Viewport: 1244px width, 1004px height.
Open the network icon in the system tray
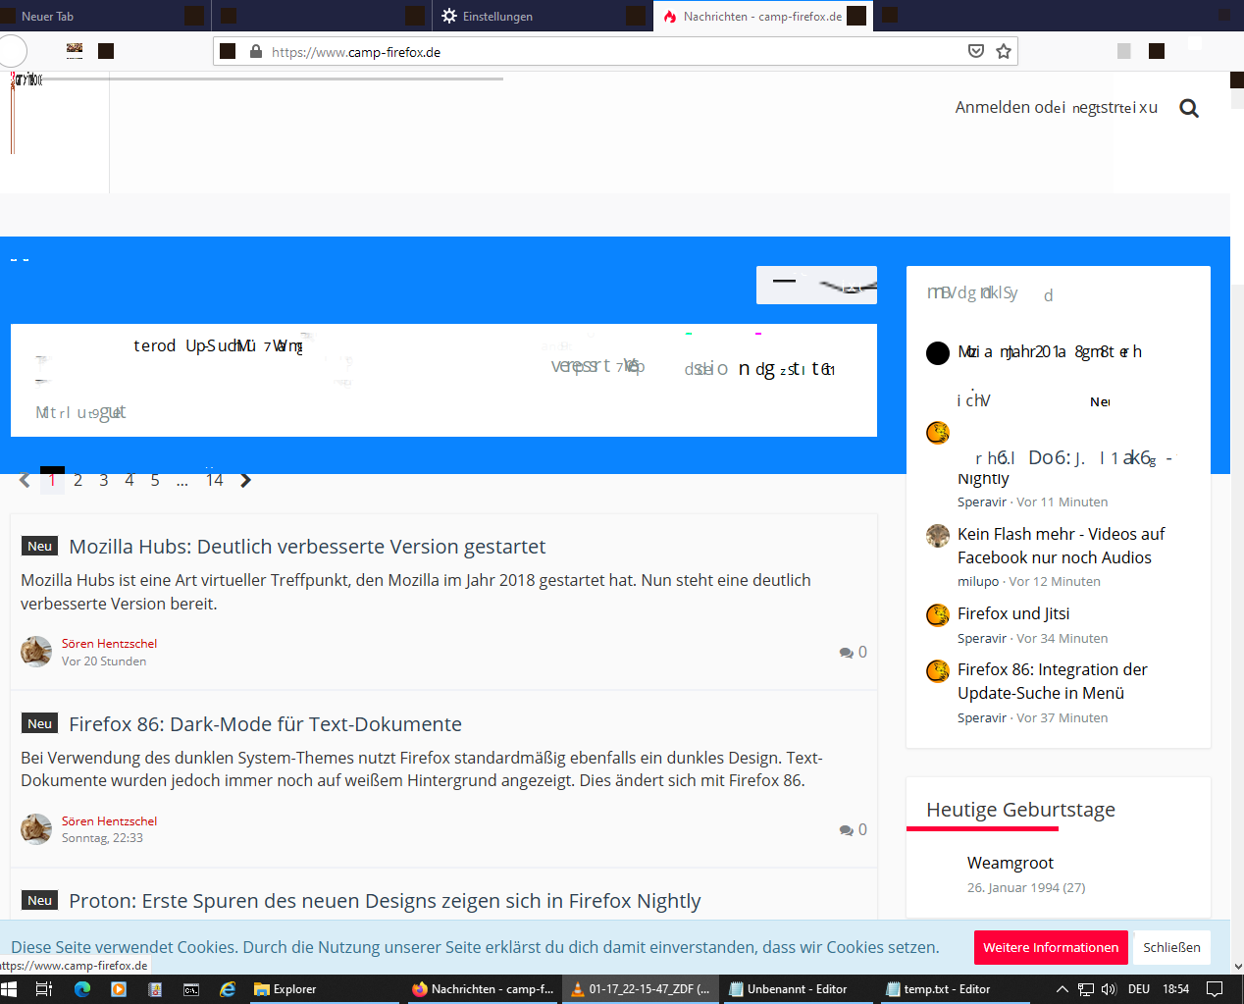click(x=1085, y=989)
